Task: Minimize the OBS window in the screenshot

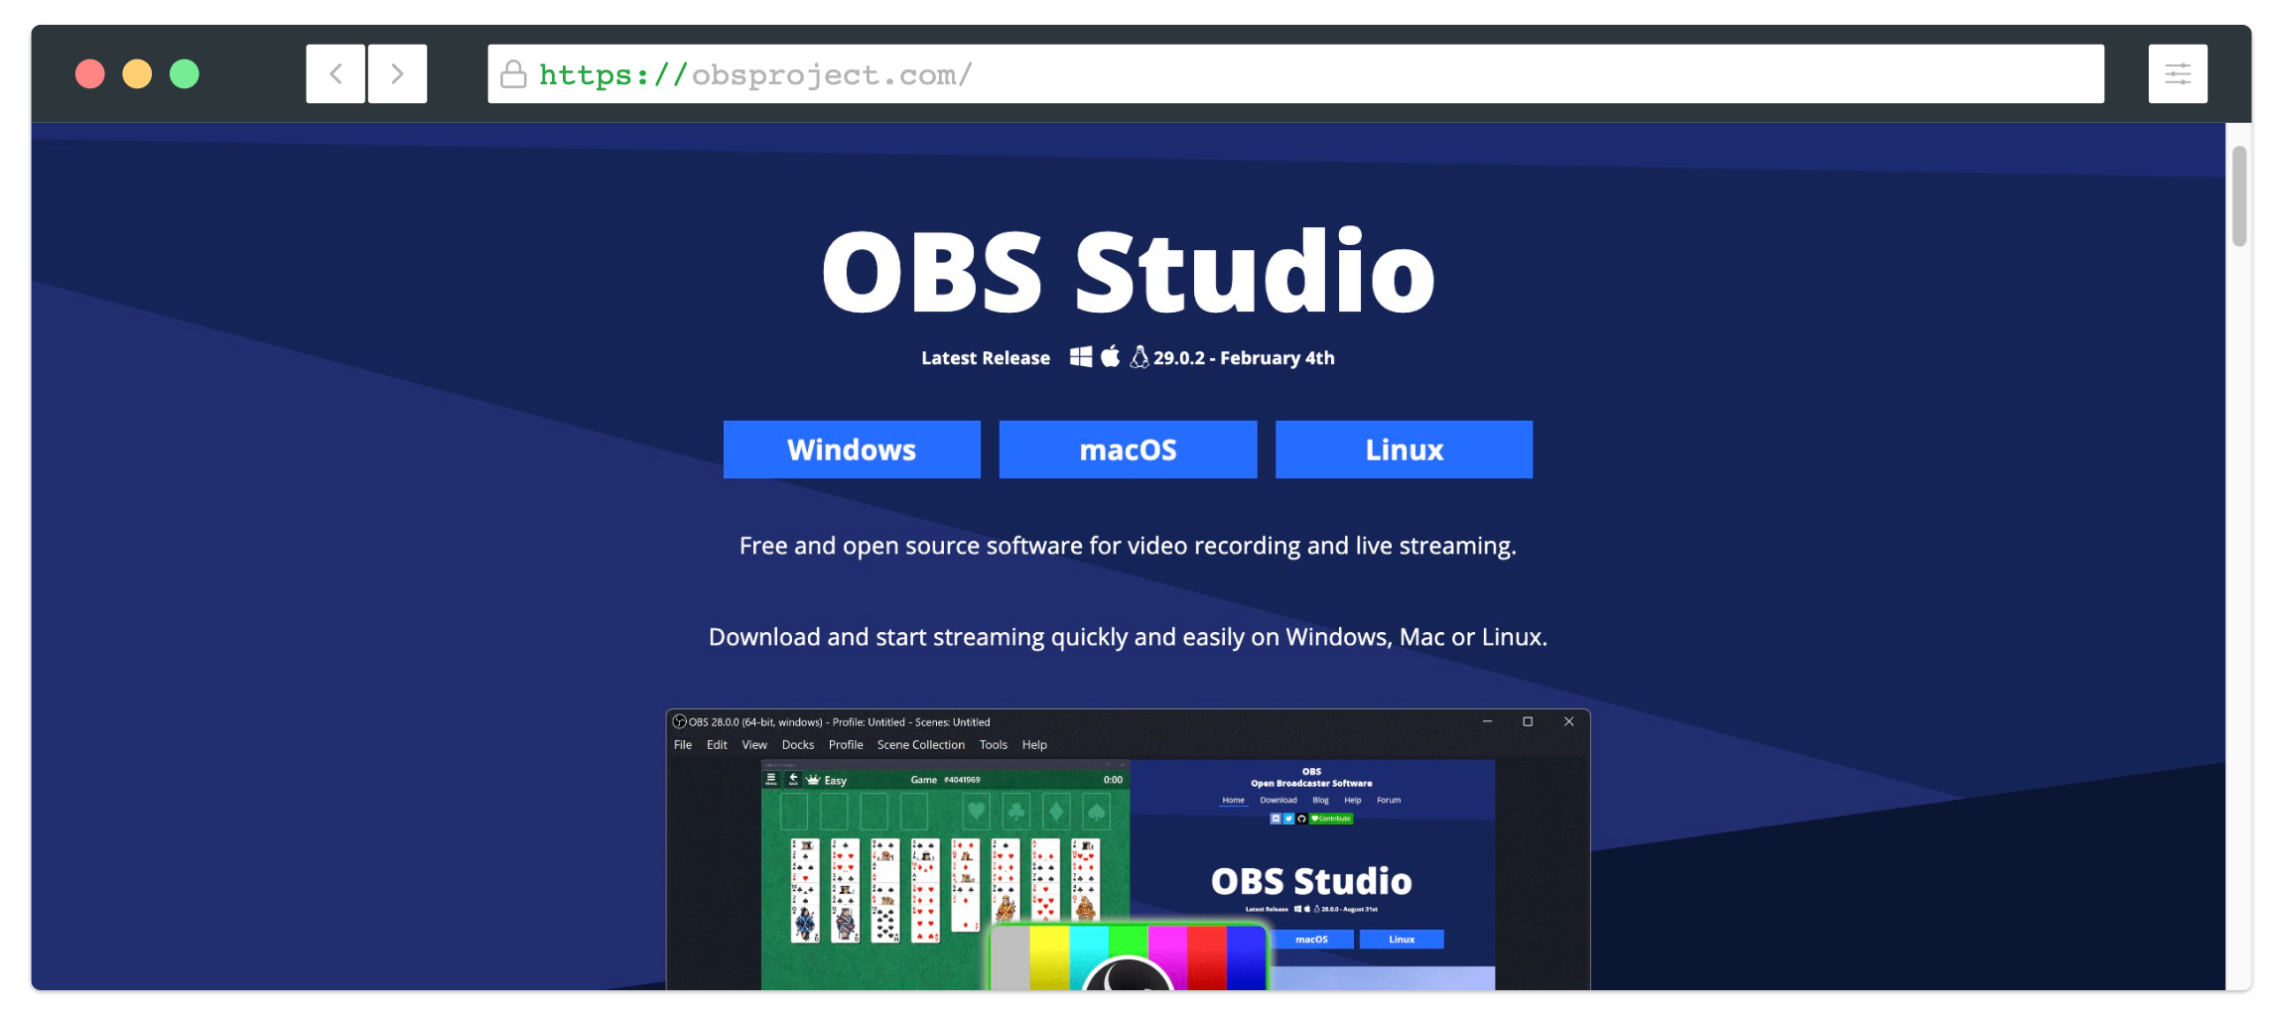Action: coord(1487,721)
